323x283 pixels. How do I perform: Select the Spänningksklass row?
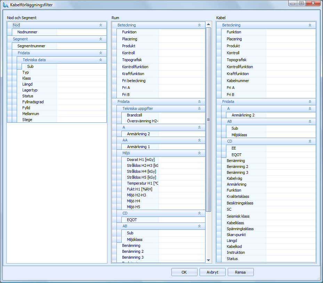(x=269, y=229)
